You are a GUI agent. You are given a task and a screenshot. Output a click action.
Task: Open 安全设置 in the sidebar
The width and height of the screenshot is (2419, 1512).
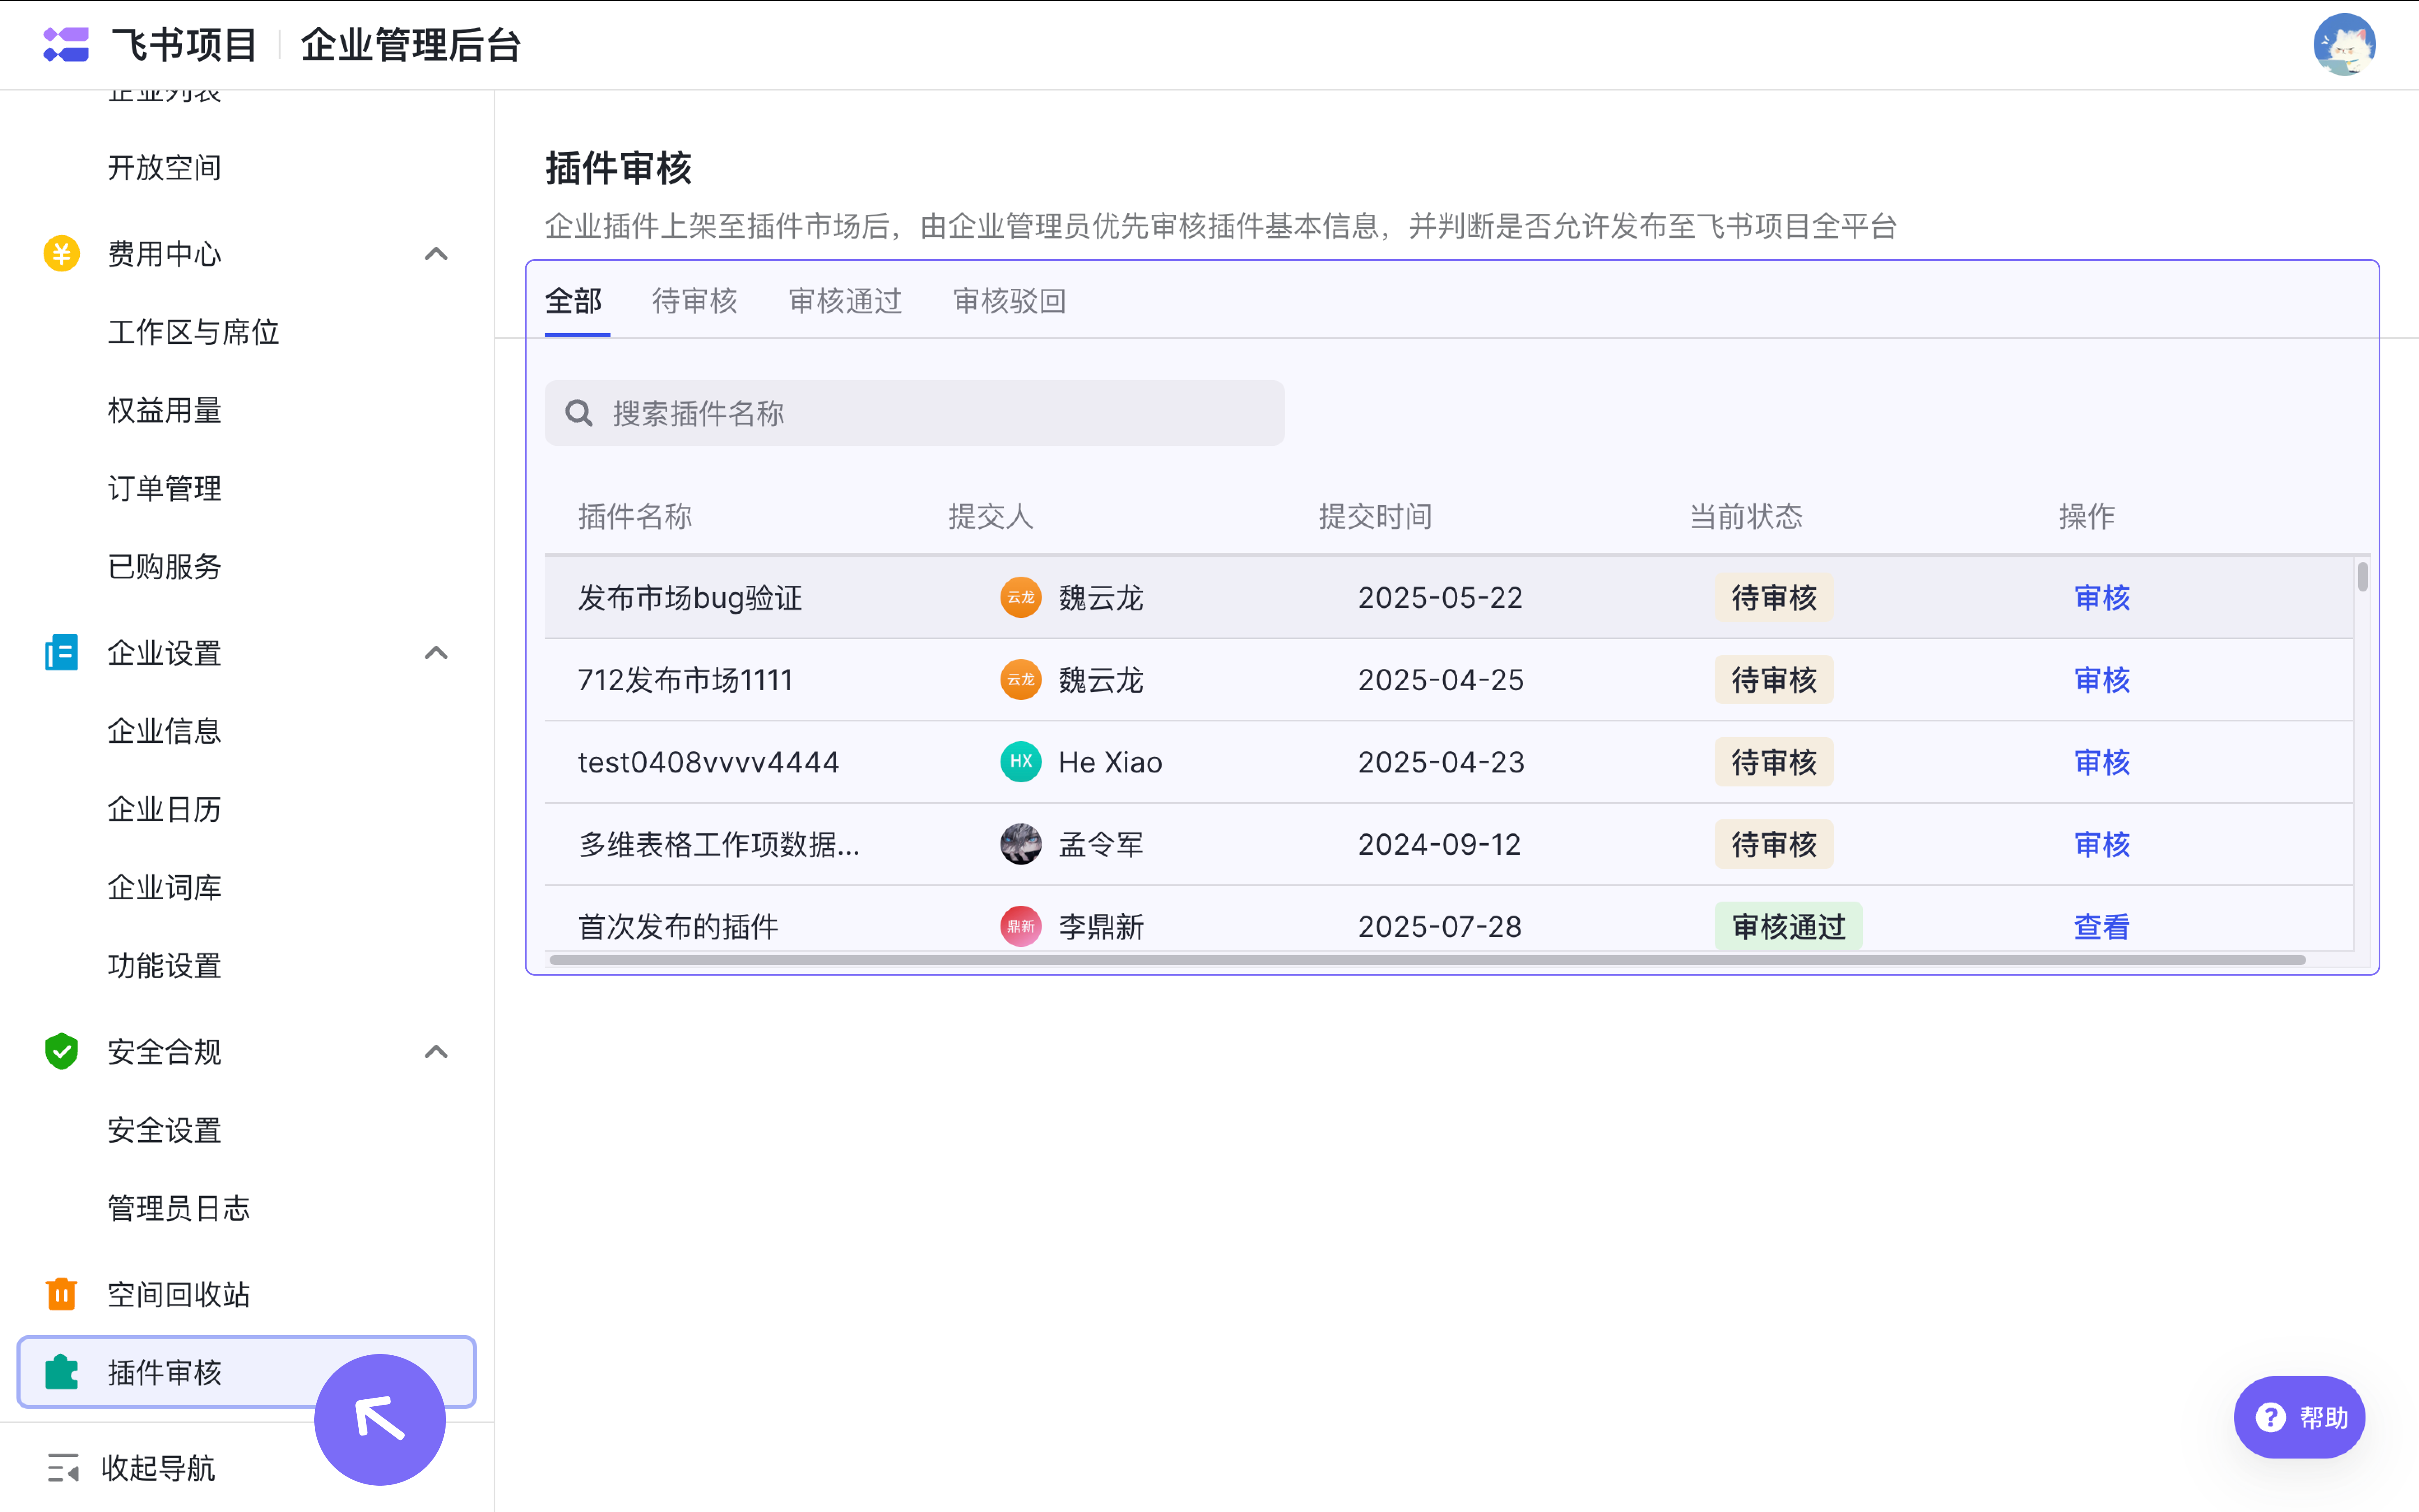point(165,1130)
